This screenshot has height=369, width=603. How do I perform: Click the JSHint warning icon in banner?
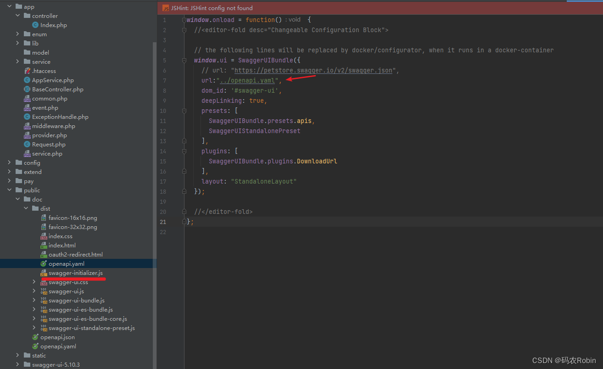point(165,8)
